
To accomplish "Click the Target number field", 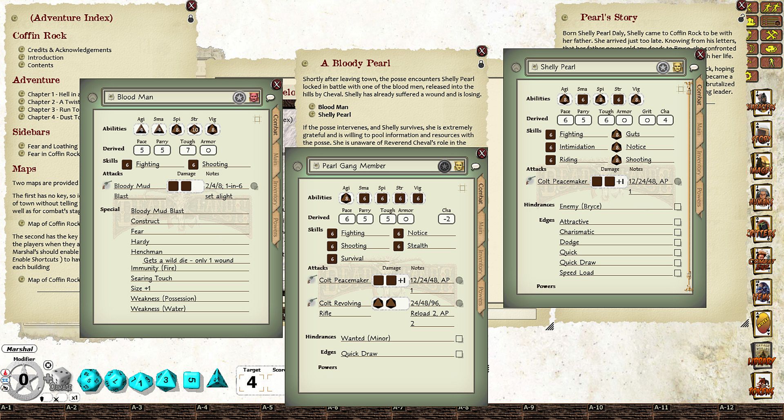I will click(x=252, y=382).
